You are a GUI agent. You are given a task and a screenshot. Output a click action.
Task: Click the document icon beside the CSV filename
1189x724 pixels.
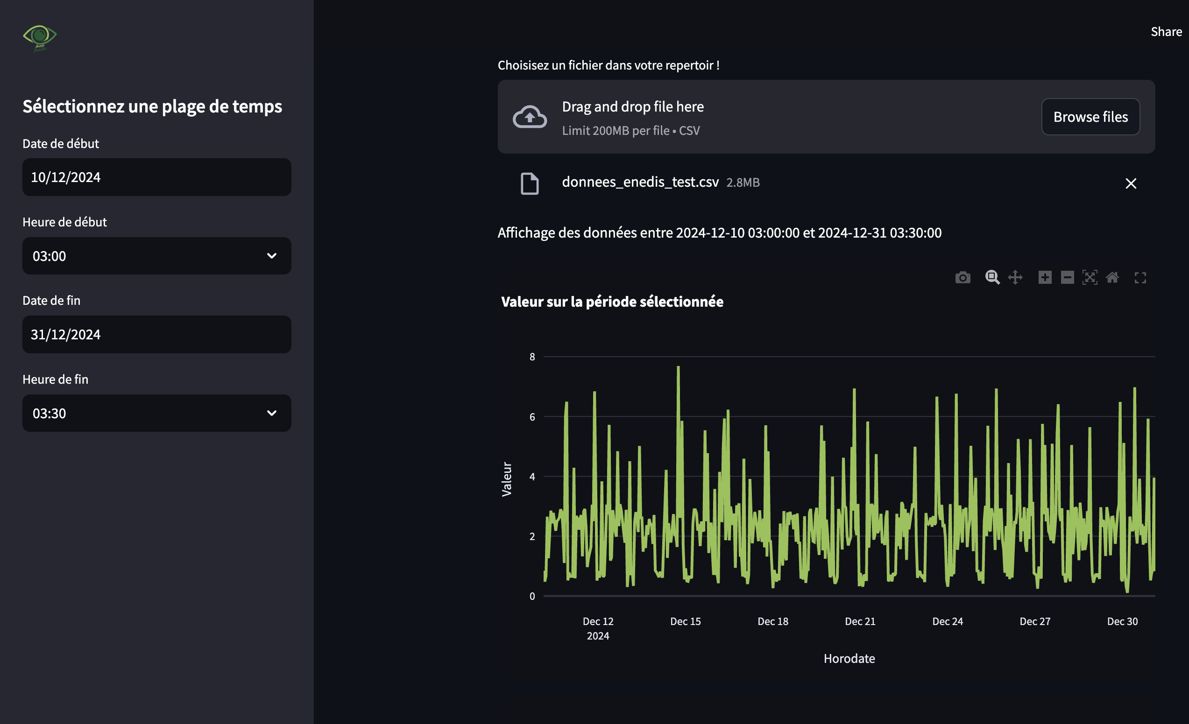[530, 183]
